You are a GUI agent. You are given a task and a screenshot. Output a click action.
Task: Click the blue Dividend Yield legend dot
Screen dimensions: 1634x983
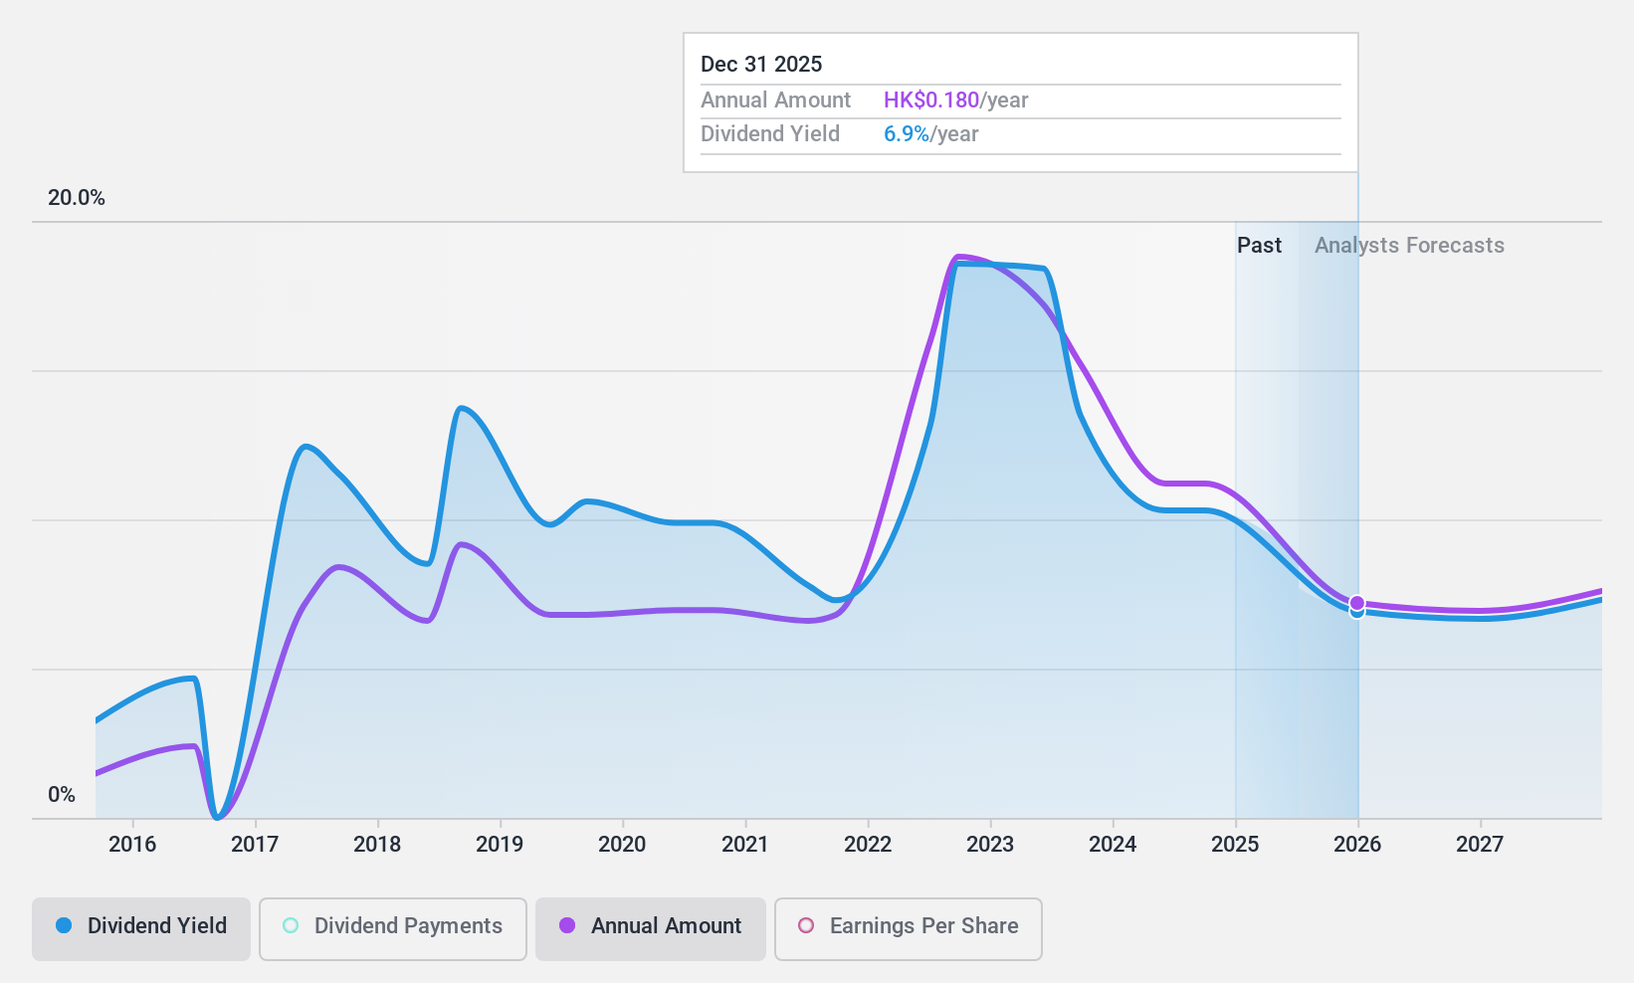(x=64, y=925)
